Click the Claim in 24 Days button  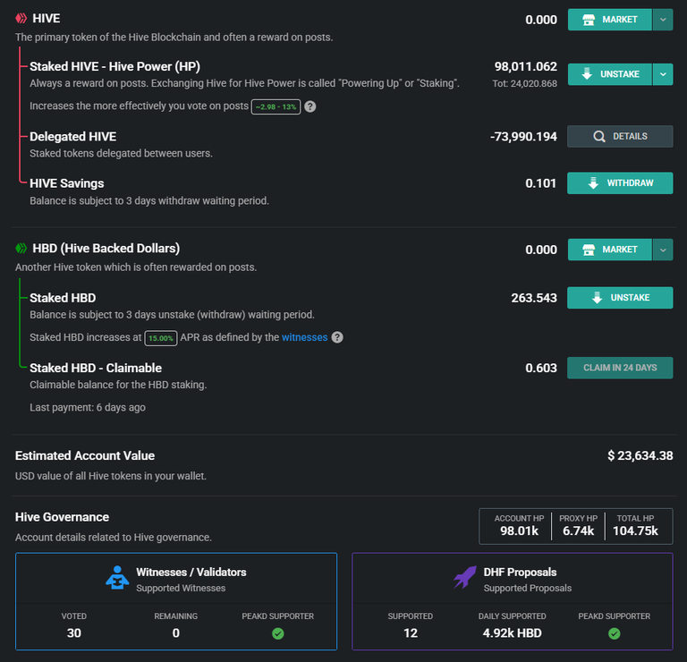pos(620,368)
